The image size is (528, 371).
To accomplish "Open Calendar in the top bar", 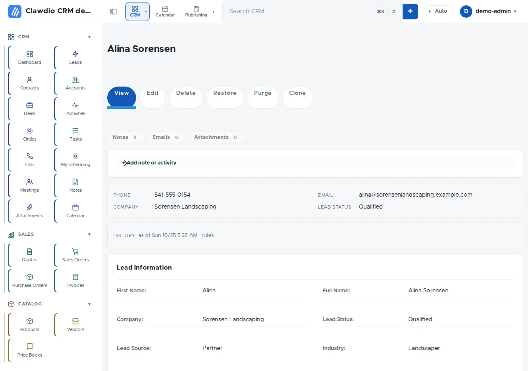I will pos(165,12).
